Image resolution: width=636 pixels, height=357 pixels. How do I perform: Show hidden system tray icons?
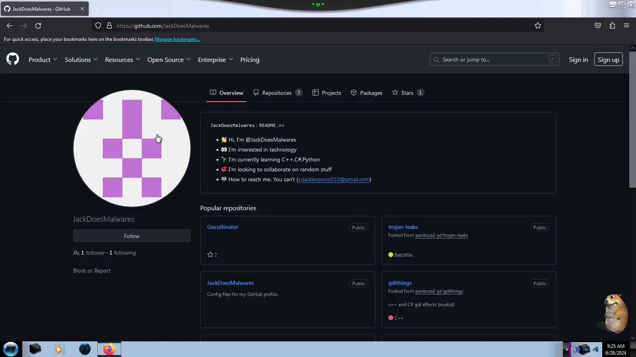point(567,349)
